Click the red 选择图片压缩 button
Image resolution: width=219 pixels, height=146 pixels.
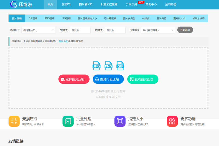74,79
